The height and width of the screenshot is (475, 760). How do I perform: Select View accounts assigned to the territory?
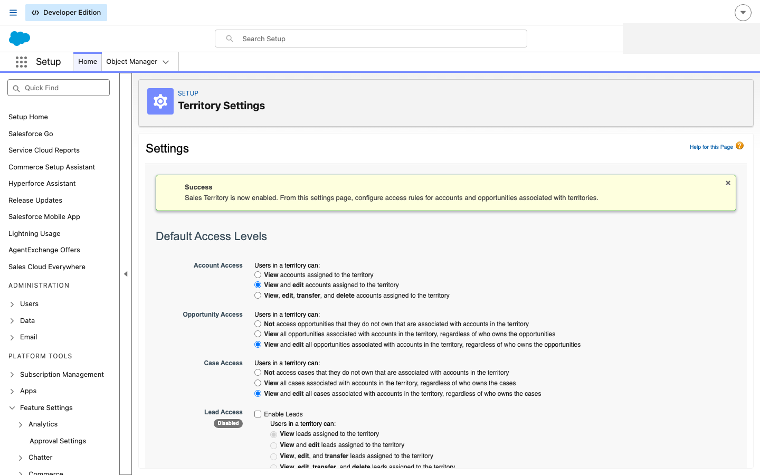[x=258, y=275]
